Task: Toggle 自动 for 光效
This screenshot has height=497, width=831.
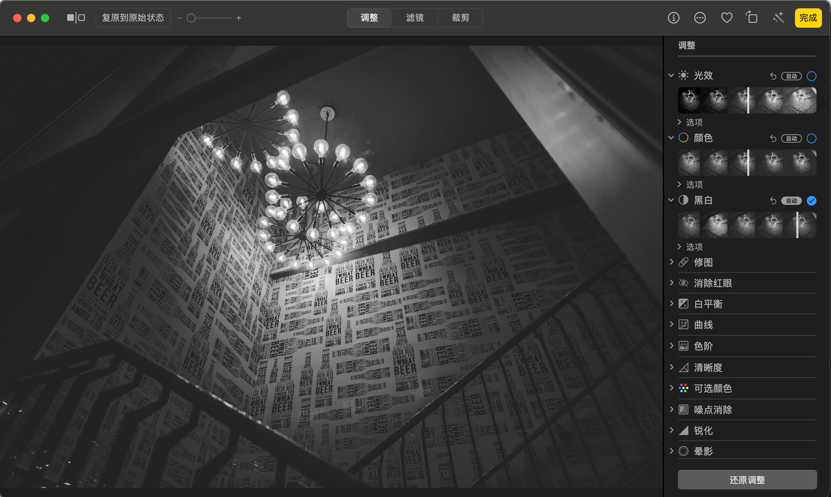Action: (x=791, y=76)
